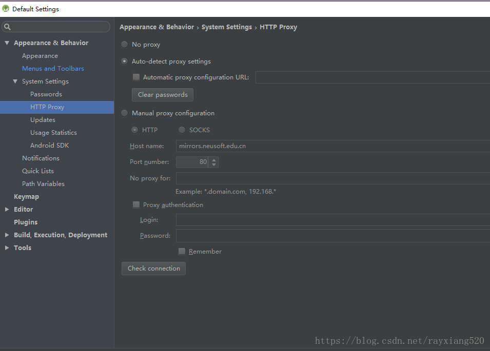Enable Automatic proxy configuration URL checkbox
The height and width of the screenshot is (351, 490).
136,77
